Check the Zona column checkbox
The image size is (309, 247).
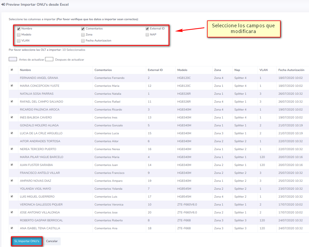tap(83, 35)
